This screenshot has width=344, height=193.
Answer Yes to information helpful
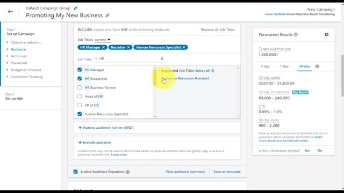[x=307, y=151]
